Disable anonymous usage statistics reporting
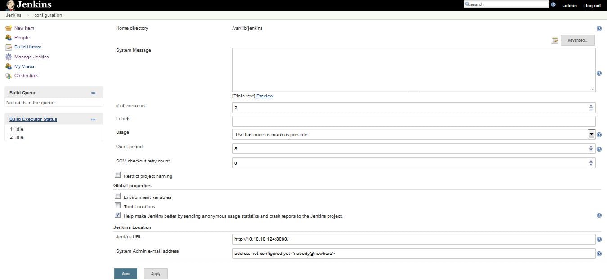 click(117, 215)
